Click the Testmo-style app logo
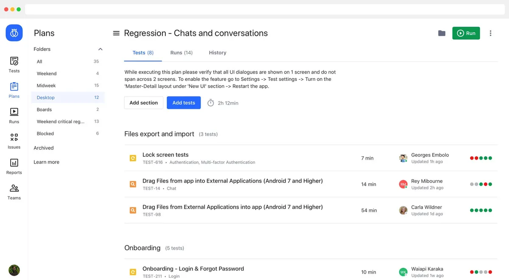The height and width of the screenshot is (280, 509). pos(14,33)
